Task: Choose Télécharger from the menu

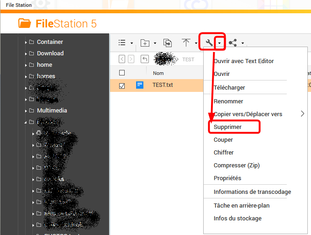Action: click(x=229, y=88)
